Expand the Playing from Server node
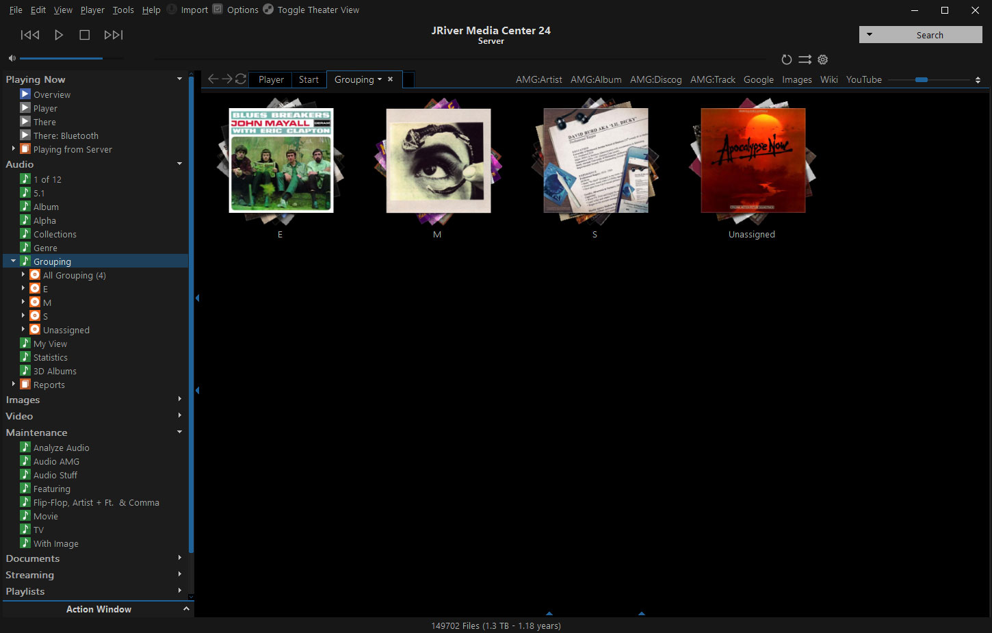This screenshot has height=633, width=992. tap(13, 148)
